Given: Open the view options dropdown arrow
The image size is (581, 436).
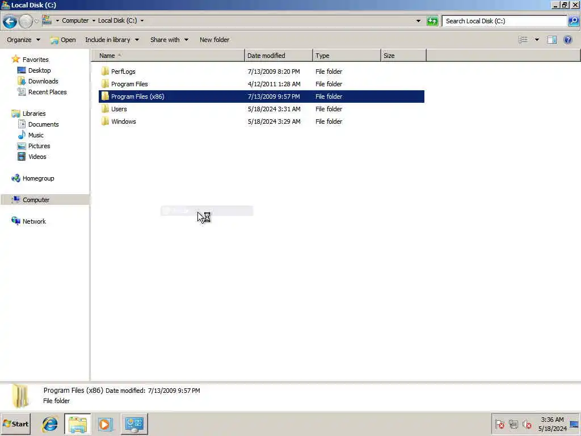Looking at the screenshot, I should click(537, 40).
